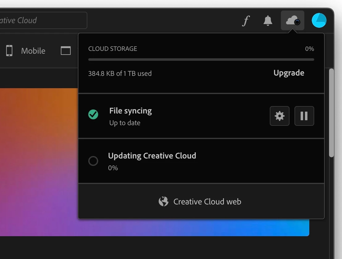Open the account profile avatar
The width and height of the screenshot is (342, 259).
(x=319, y=20)
